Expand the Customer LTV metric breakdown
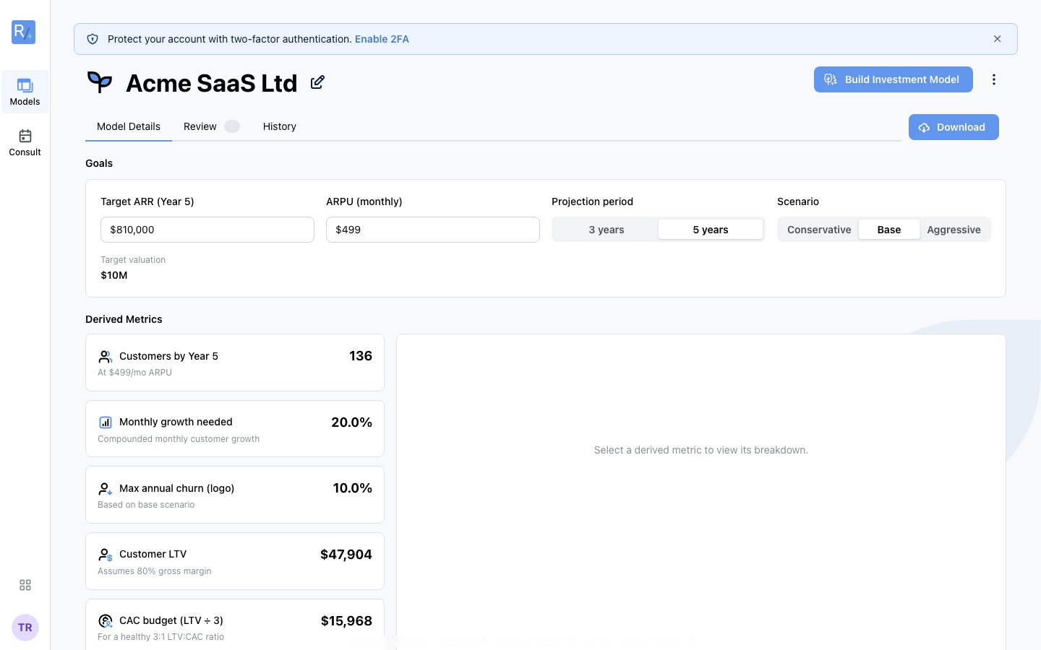The image size is (1041, 650). click(x=235, y=561)
